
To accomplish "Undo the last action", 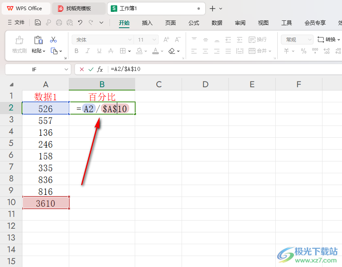I will [80, 22].
